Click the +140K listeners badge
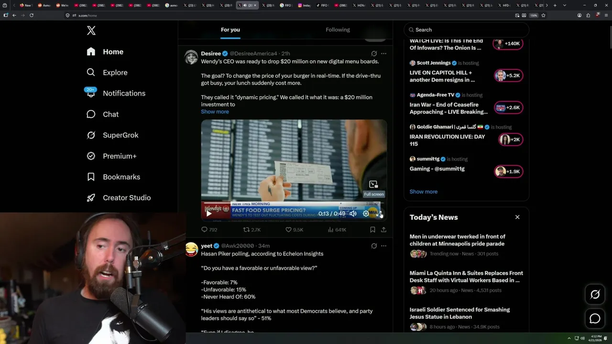The image size is (612, 344). pyautogui.click(x=508, y=43)
